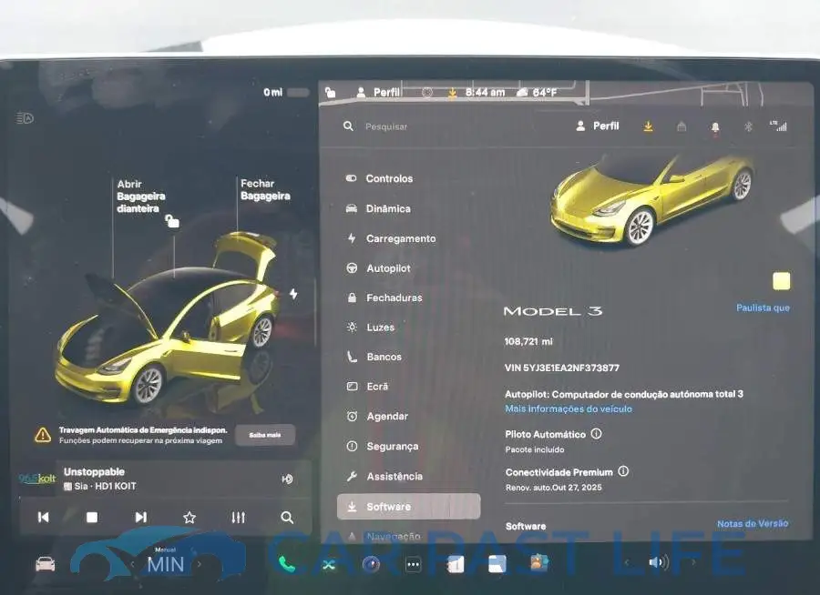This screenshot has width=820, height=595.
Task: Select the Autopilot menu item
Action: click(x=388, y=268)
